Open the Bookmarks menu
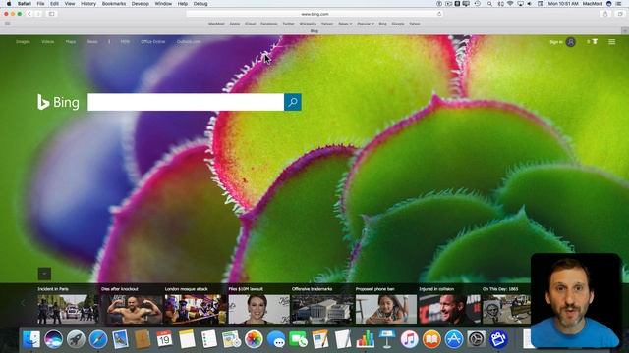The image size is (629, 353). click(x=114, y=4)
